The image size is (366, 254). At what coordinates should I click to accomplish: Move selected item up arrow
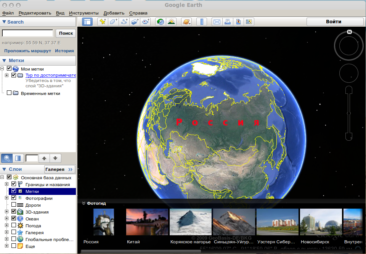point(44,158)
